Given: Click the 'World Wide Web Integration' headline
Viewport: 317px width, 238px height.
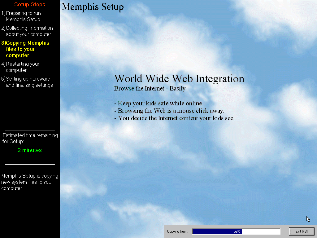Looking at the screenshot, I should (x=179, y=78).
